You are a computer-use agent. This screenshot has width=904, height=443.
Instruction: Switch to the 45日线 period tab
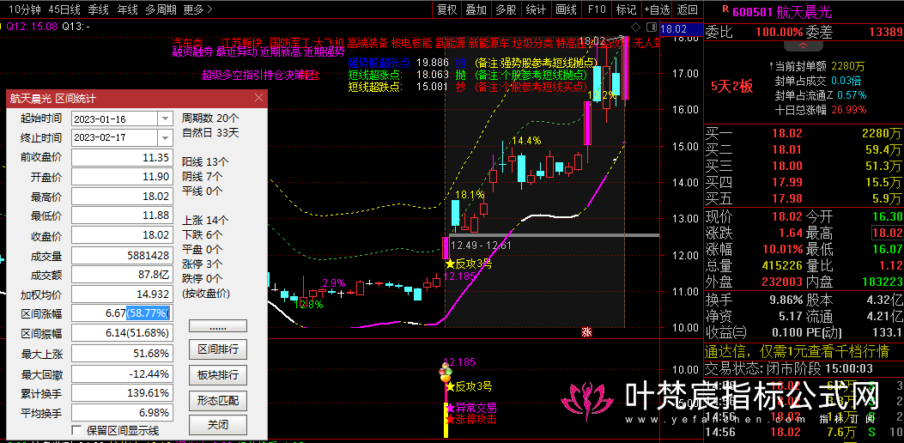64,9
